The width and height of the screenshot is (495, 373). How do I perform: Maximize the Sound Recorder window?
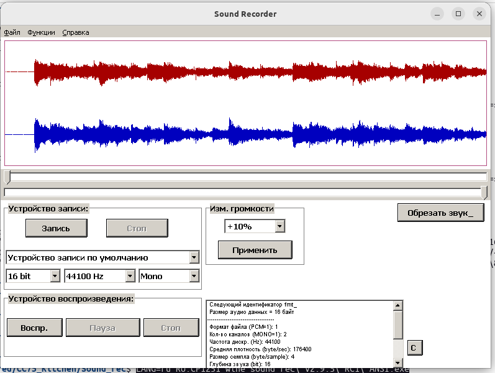(x=458, y=14)
